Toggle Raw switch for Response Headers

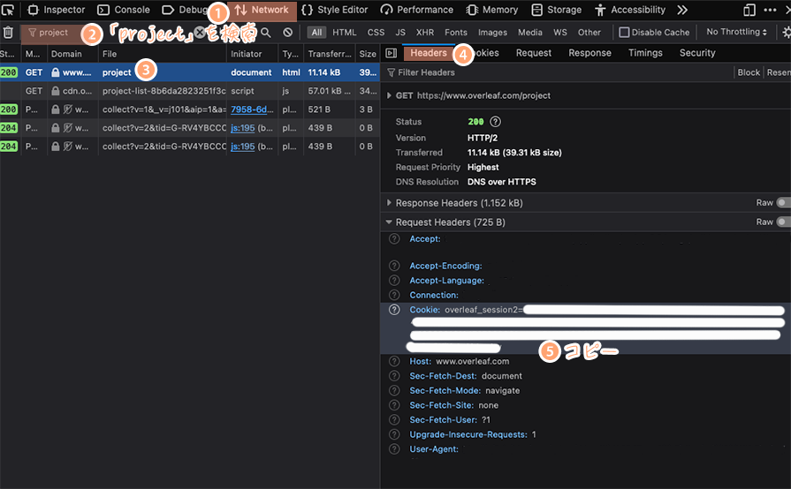pyautogui.click(x=783, y=203)
